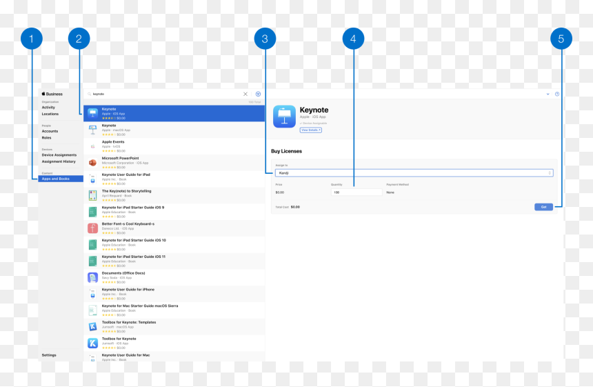The height and width of the screenshot is (387, 593).
Task: Expand the account chevron menu at top right
Action: [x=547, y=94]
